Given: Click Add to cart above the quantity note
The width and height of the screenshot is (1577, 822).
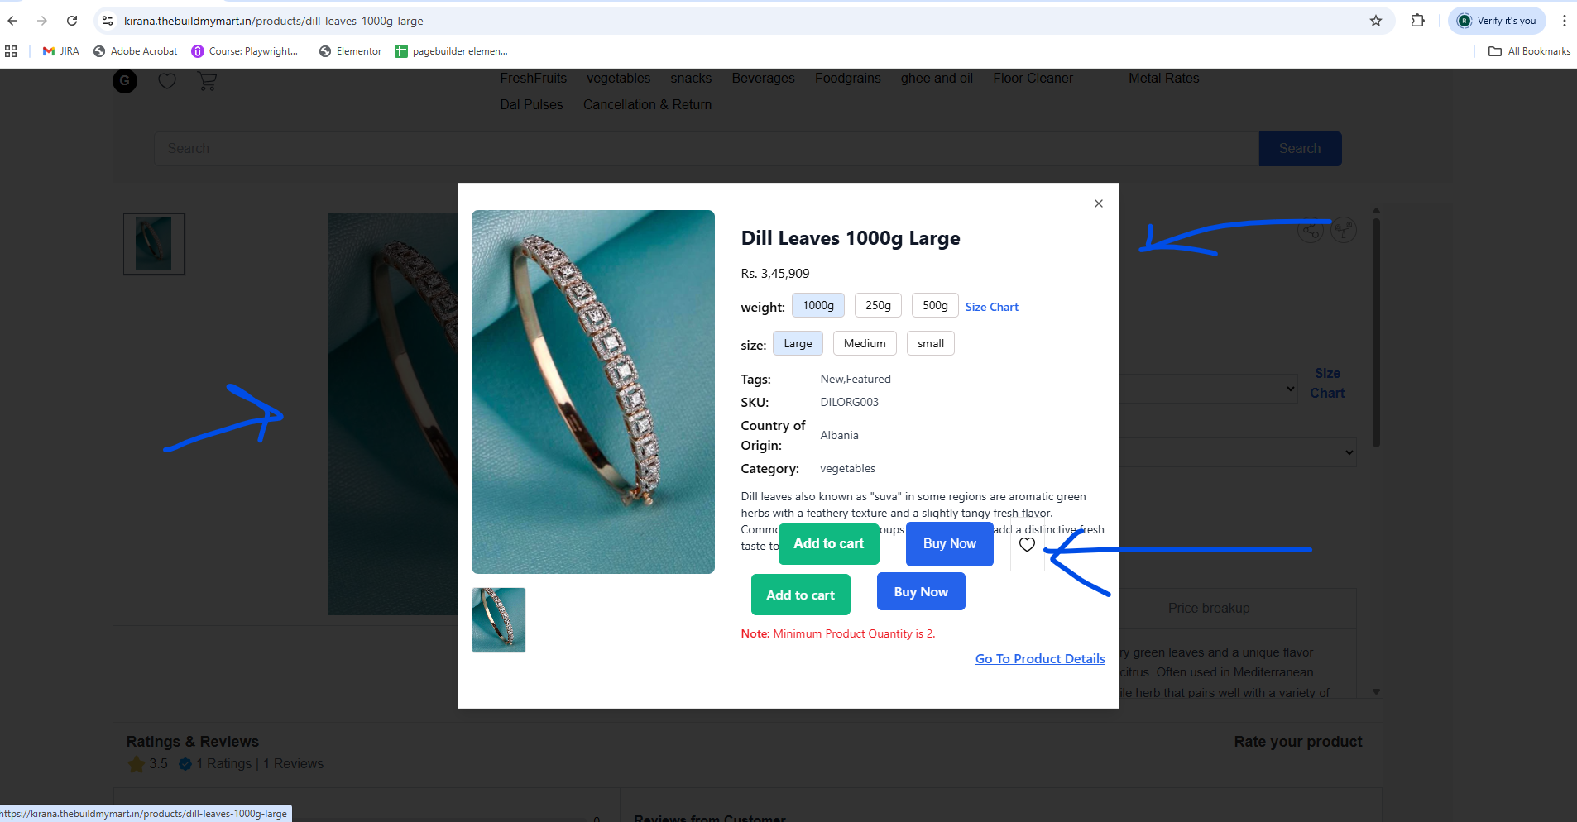Looking at the screenshot, I should [801, 595].
